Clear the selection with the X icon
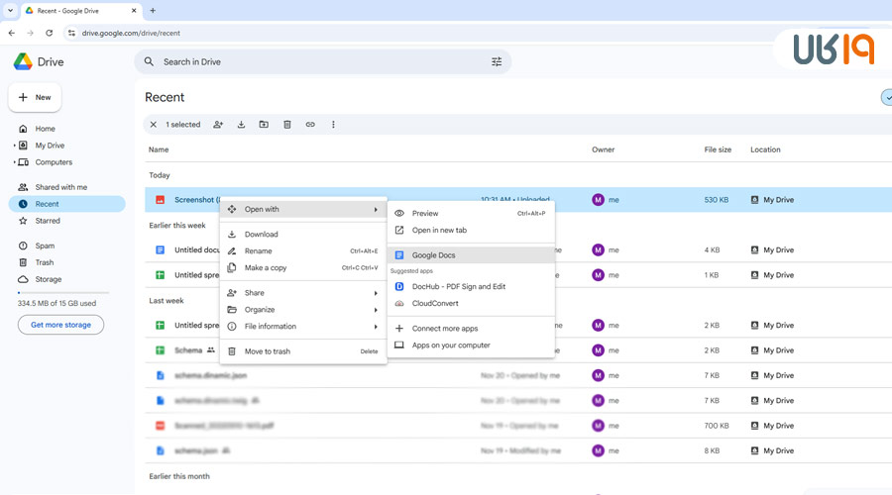 click(x=154, y=125)
